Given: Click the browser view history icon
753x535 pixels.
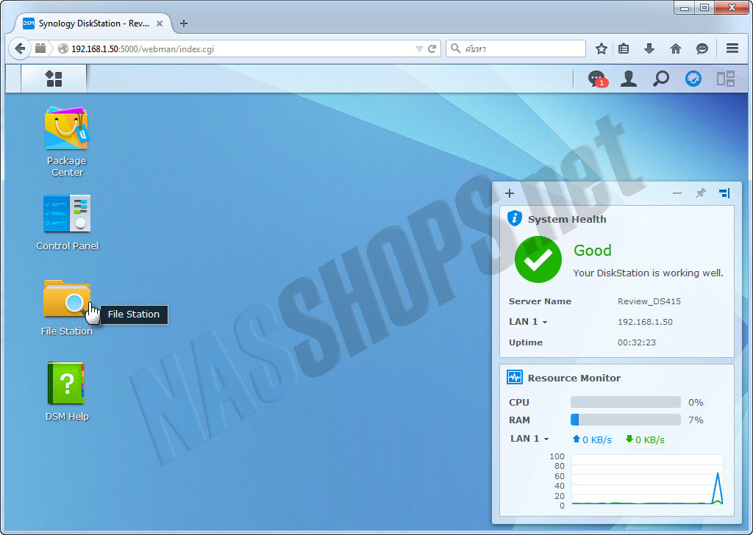Looking at the screenshot, I should tap(41, 49).
